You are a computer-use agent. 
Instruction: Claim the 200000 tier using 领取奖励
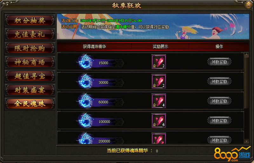(219, 140)
